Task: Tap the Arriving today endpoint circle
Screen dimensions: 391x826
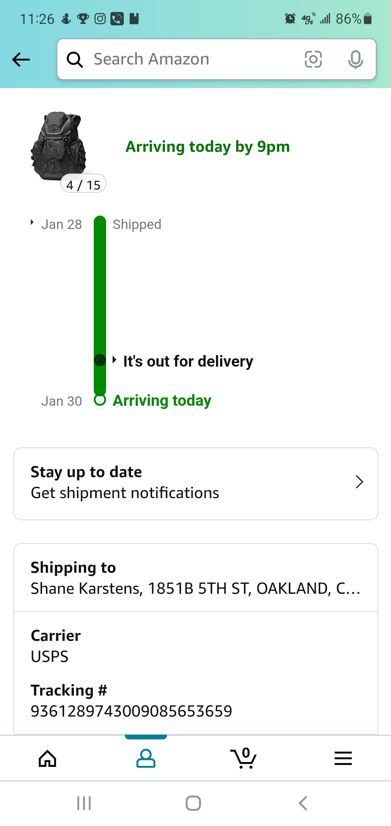Action: (100, 400)
